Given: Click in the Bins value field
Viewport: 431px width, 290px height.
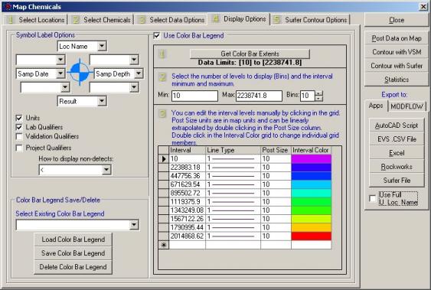Looking at the screenshot, I should [x=307, y=96].
